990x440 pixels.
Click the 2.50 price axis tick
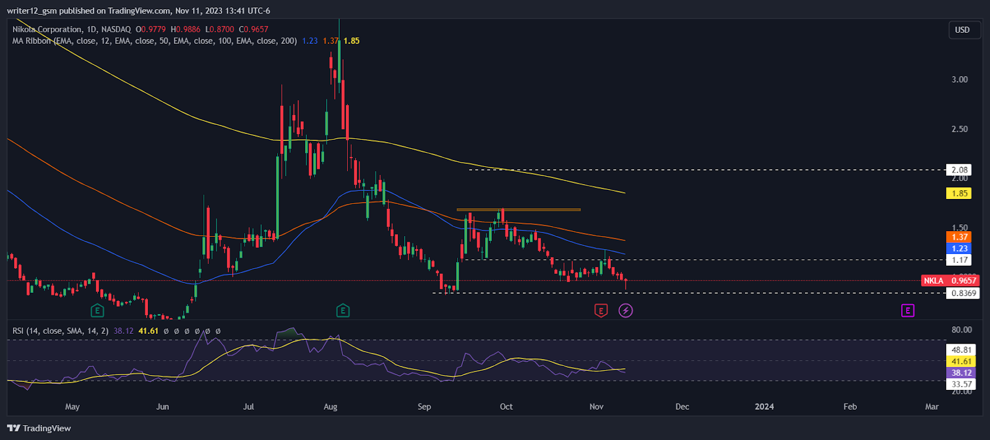(x=960, y=129)
